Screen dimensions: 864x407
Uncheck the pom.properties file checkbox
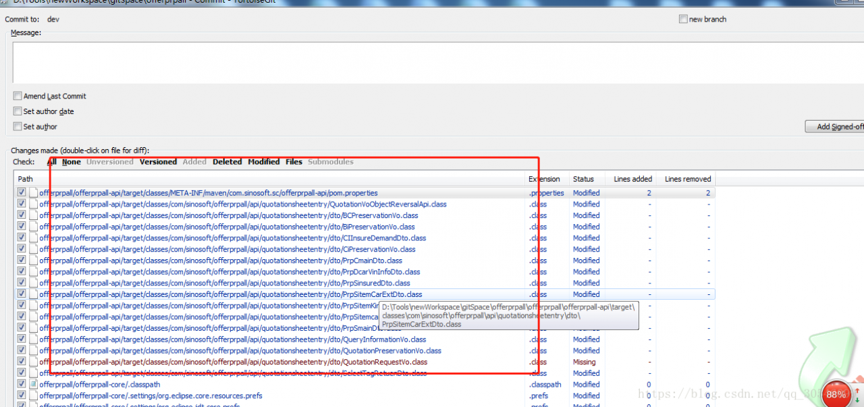[22, 192]
